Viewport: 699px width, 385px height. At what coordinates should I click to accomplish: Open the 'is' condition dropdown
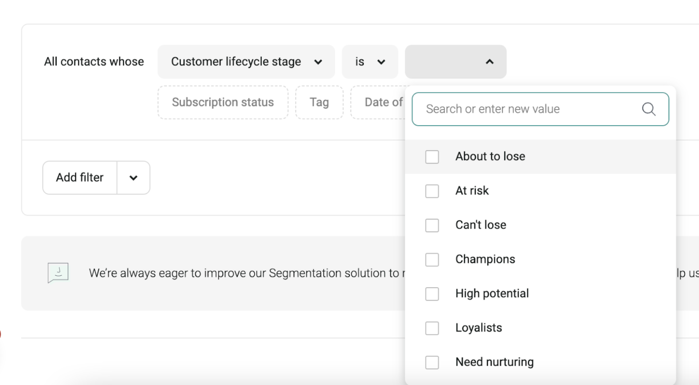tap(370, 61)
